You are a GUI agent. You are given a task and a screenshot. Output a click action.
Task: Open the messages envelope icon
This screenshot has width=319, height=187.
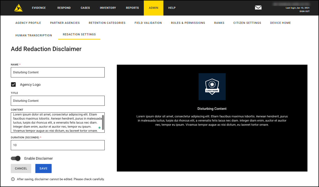coord(258,8)
